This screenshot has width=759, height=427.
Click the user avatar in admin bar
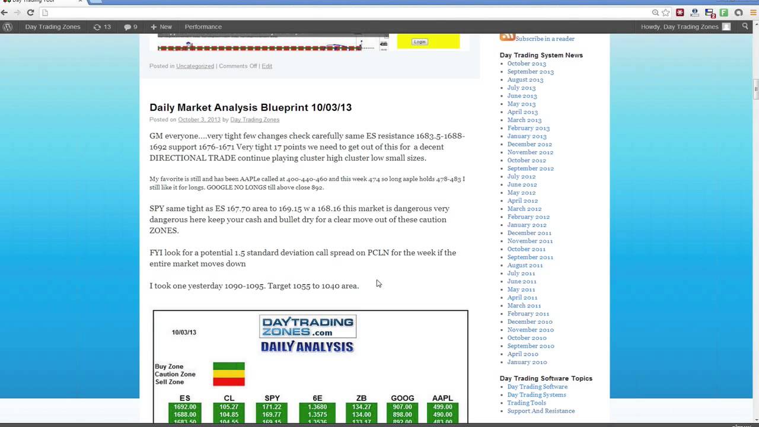[x=726, y=27]
